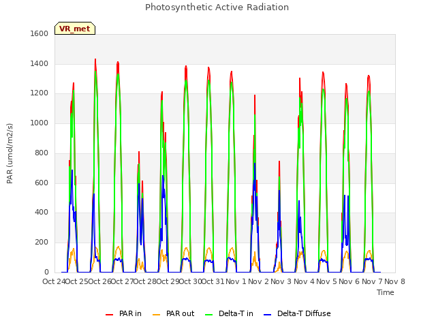Click the Nov 7 date tick label
436x327 pixels.
pyautogui.click(x=372, y=281)
